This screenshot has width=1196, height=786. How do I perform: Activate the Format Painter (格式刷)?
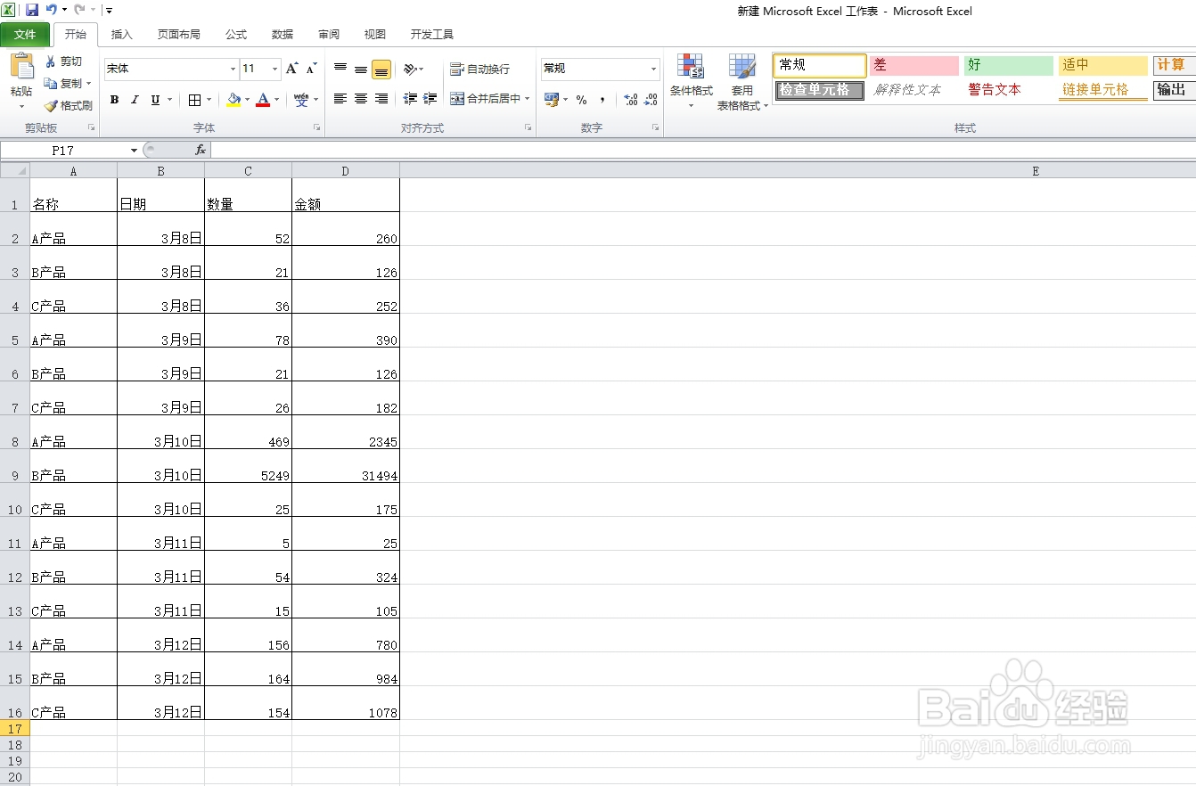[x=68, y=105]
